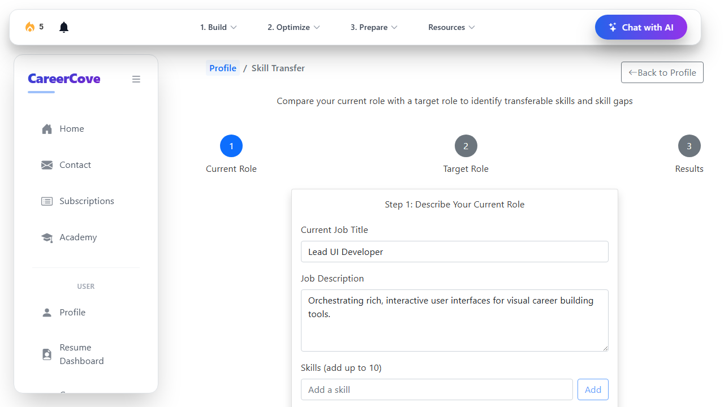The image size is (724, 407).
Task: Focus the Current Job Title field
Action: (455, 252)
